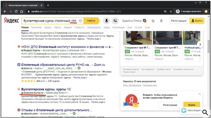The image size is (211, 118).
Task: Click the Chrome profile avatar icon
Action: pyautogui.click(x=206, y=11)
